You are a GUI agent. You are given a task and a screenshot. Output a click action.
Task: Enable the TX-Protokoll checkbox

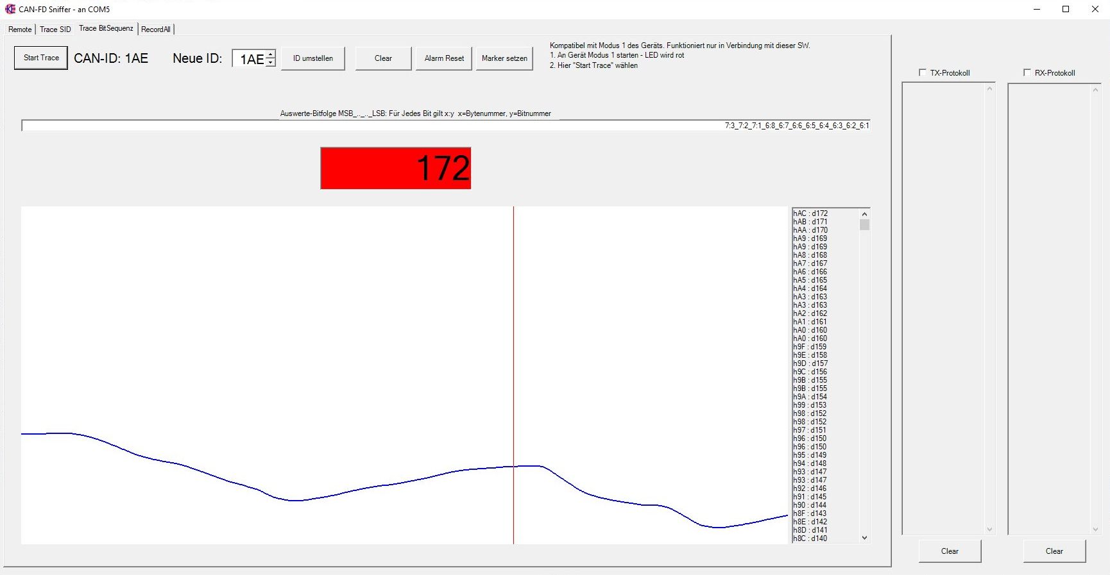pos(923,72)
